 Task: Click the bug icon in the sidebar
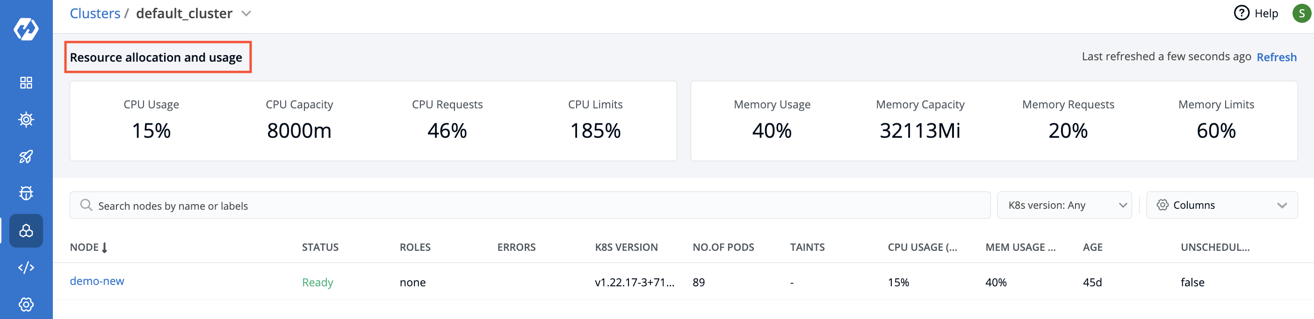(x=26, y=193)
